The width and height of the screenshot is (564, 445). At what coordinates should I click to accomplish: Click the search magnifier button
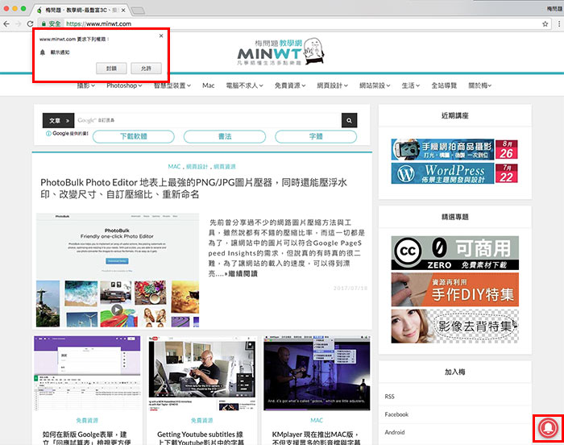coord(349,121)
